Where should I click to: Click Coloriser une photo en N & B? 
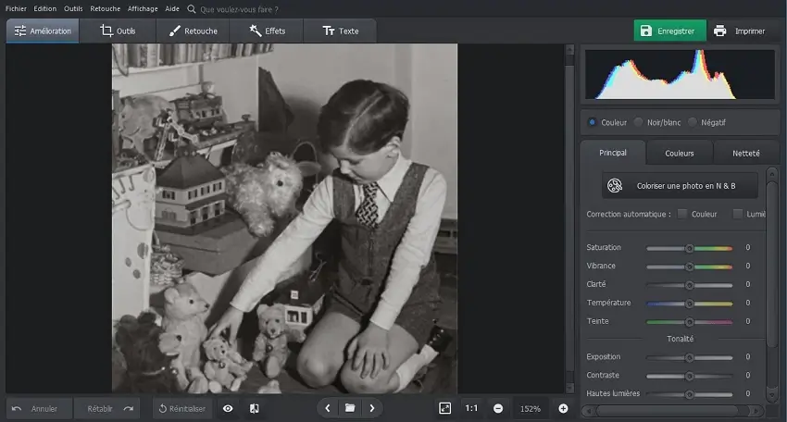tap(680, 186)
